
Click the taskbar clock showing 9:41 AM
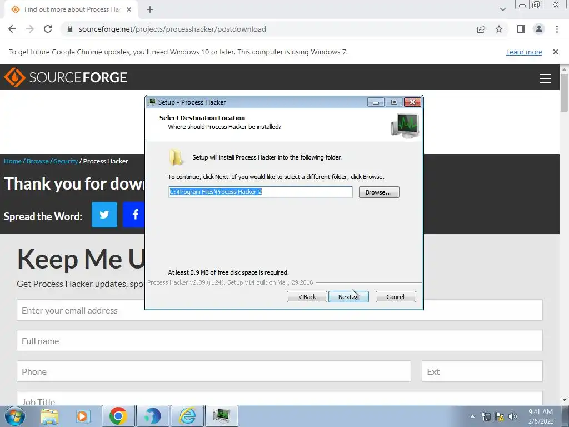[x=541, y=416]
